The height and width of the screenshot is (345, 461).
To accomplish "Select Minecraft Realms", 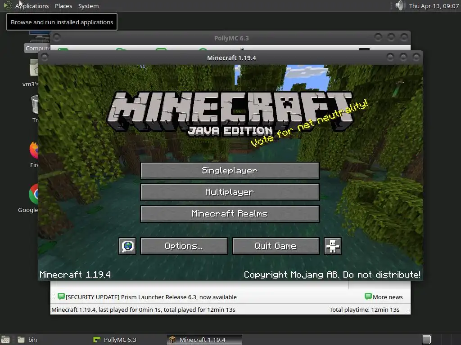I will pyautogui.click(x=230, y=213).
